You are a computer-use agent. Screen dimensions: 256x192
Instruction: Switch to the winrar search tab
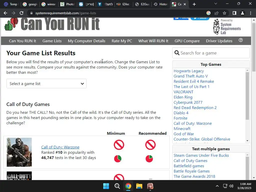click(x=49, y=4)
